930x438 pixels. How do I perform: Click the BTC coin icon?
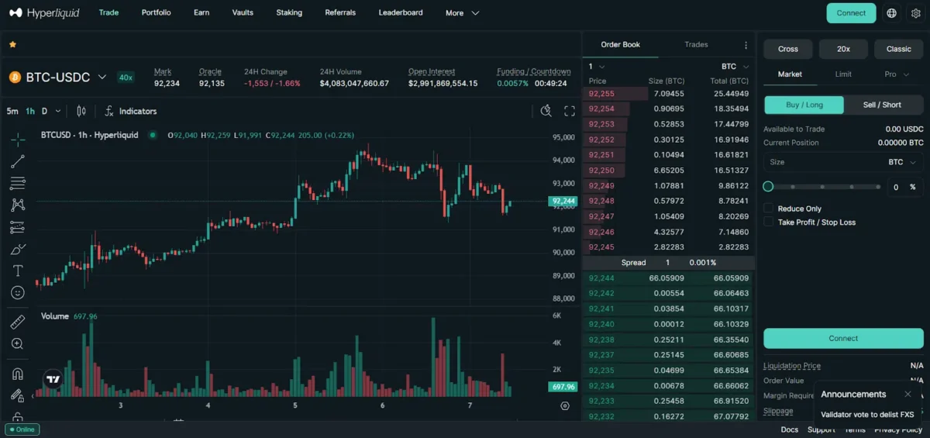(15, 78)
